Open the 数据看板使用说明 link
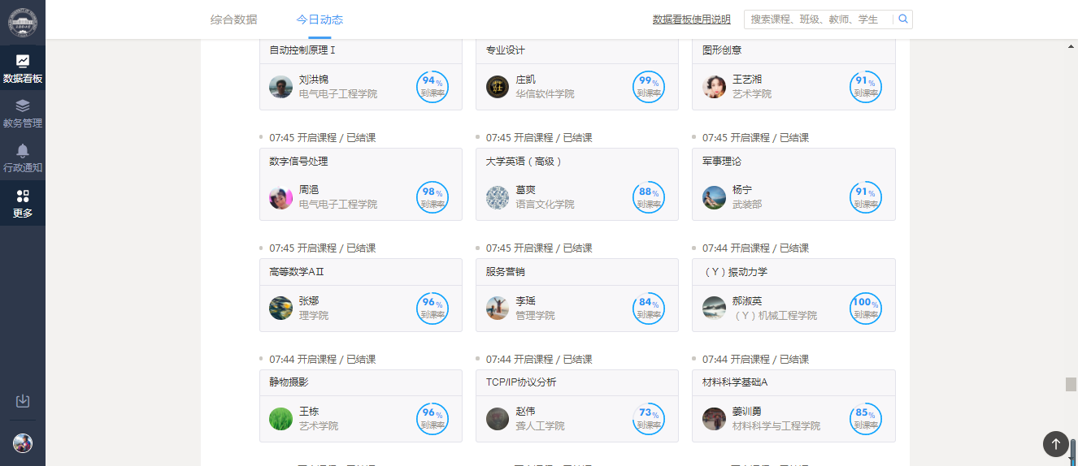Screen dimensions: 1078x466 [691, 19]
